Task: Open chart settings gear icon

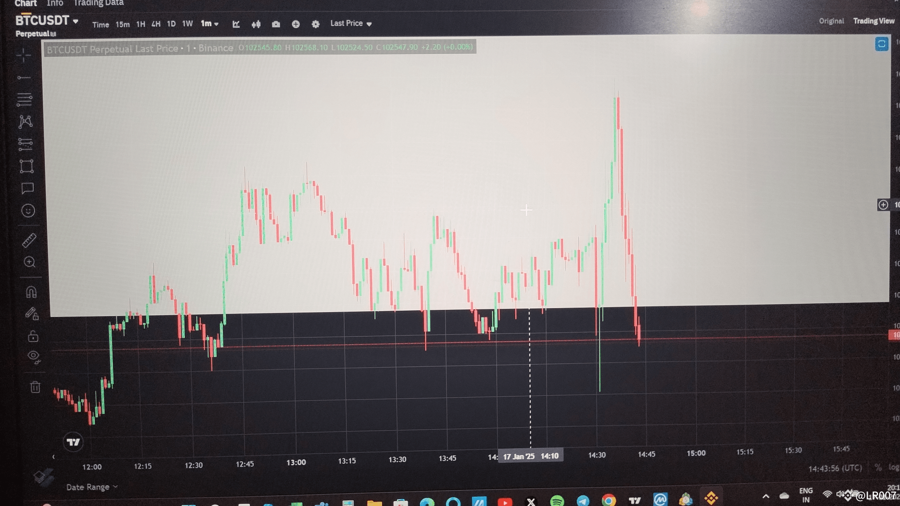Action: (x=315, y=24)
